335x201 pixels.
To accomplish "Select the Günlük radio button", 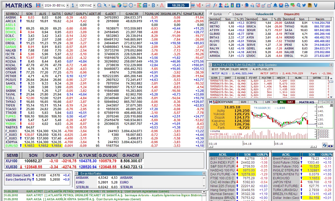I will (x=211, y=14).
